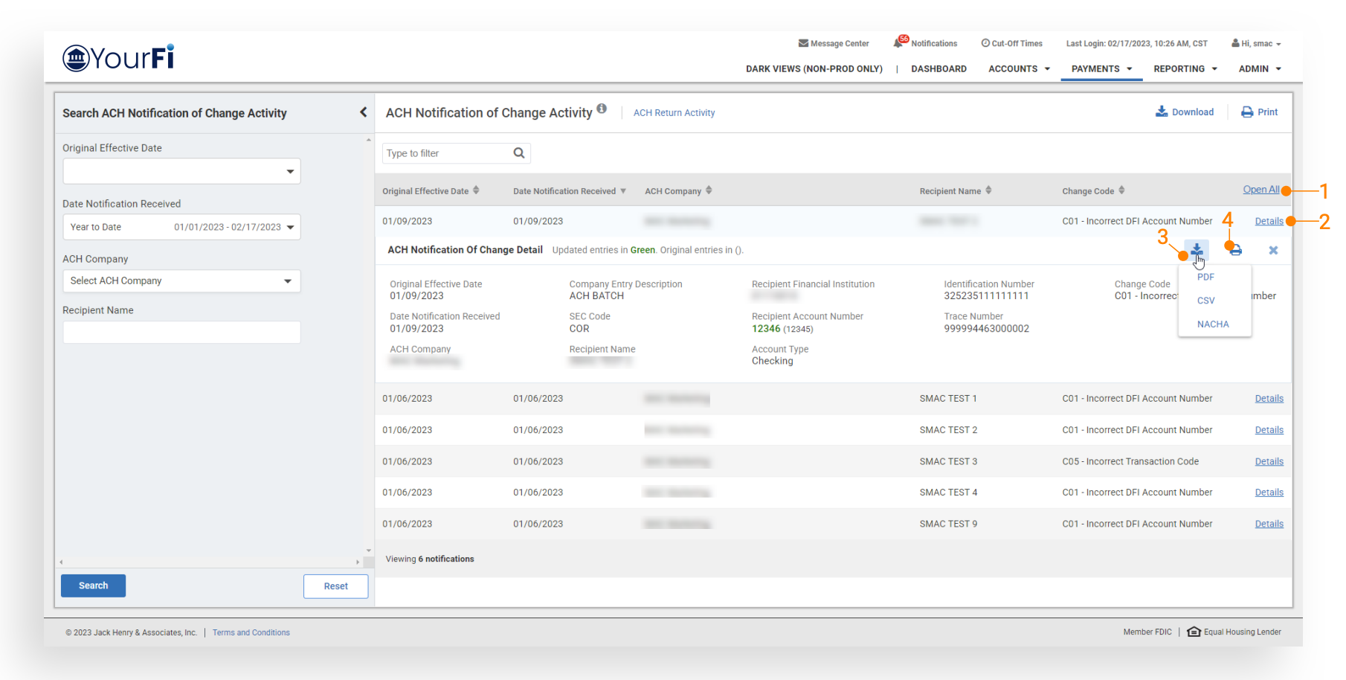Image resolution: width=1346 pixels, height=680 pixels.
Task: Print the notification detail using the printer icon
Action: (x=1235, y=251)
